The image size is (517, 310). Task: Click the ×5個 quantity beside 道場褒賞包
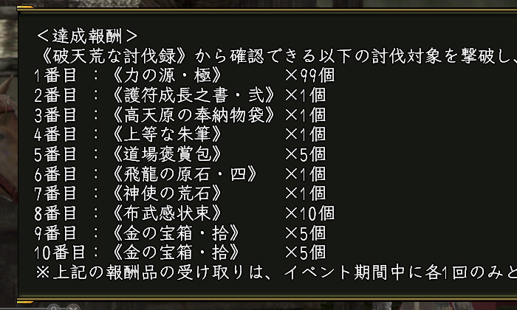[304, 154]
